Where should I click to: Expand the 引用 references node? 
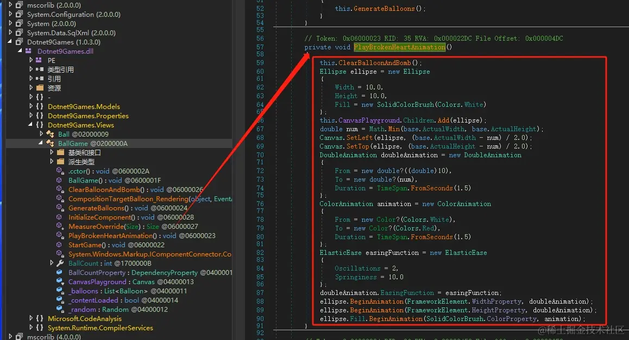31,79
